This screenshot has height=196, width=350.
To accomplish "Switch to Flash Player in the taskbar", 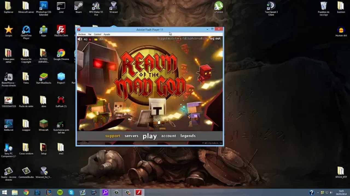I will [139, 192].
